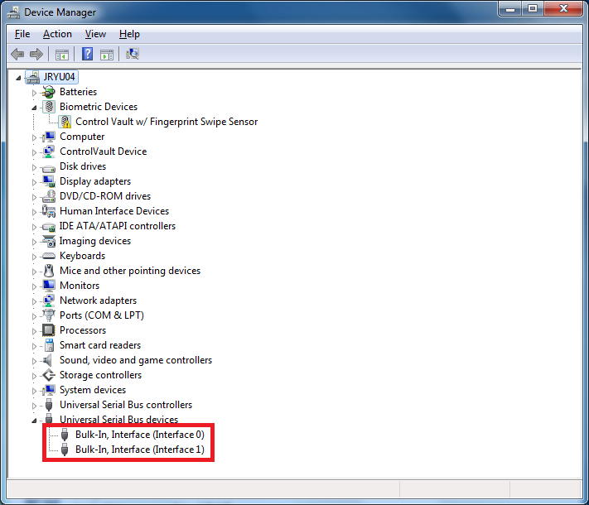Click the Imaging devices camera icon
Screen dimensions: 589x505
point(48,241)
